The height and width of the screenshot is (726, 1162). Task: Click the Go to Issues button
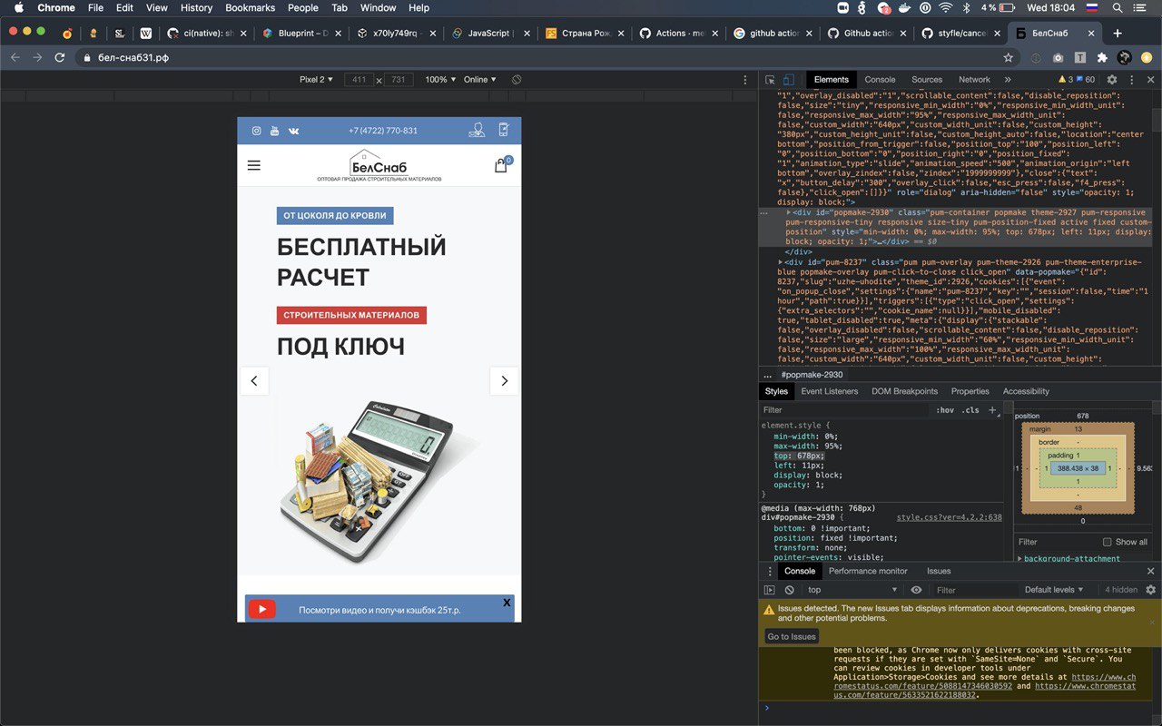pos(792,636)
